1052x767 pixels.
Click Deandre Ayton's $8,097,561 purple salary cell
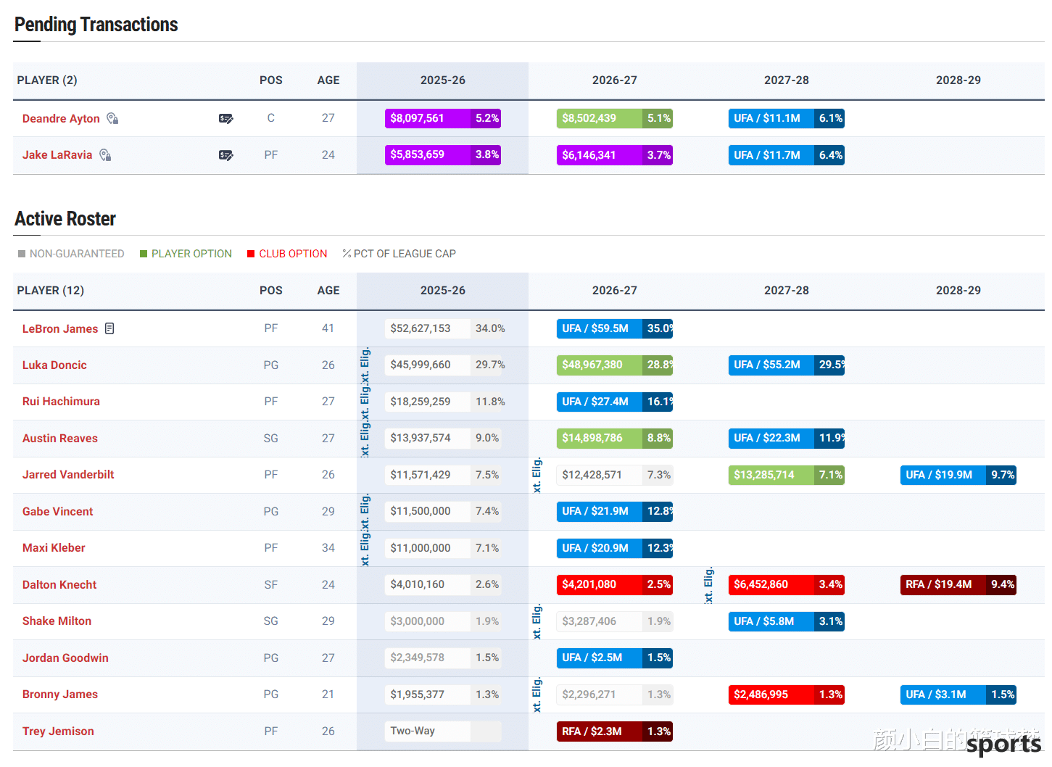point(442,118)
